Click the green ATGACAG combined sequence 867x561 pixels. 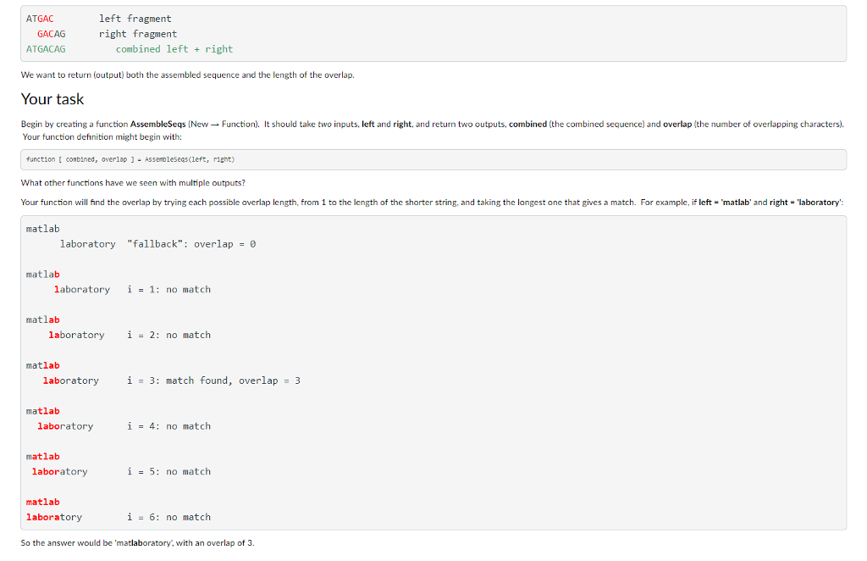pos(46,49)
